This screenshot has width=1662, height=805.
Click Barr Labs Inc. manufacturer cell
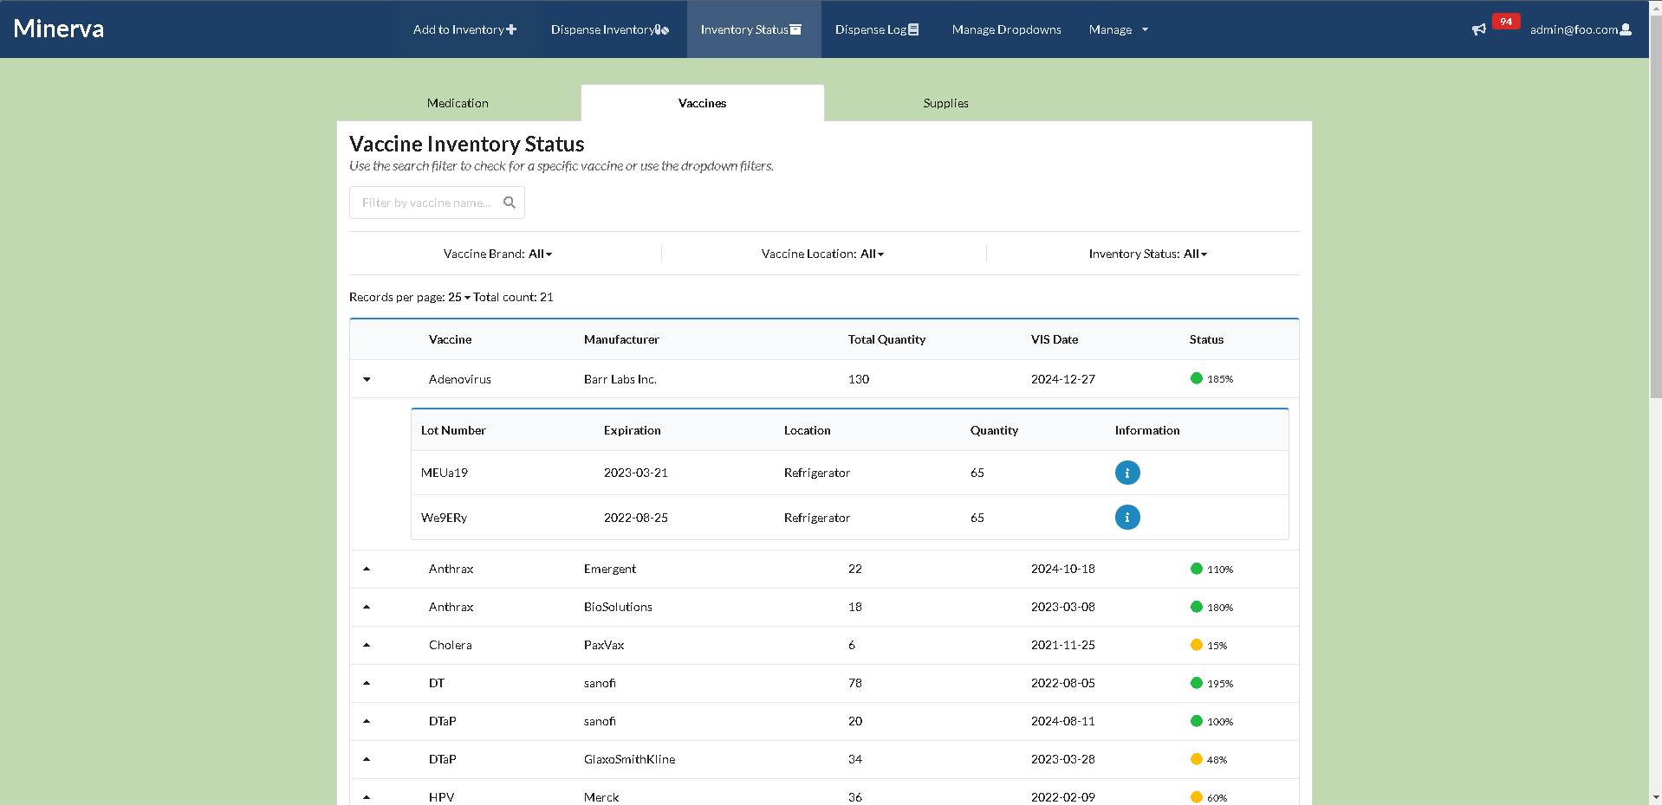pos(620,379)
